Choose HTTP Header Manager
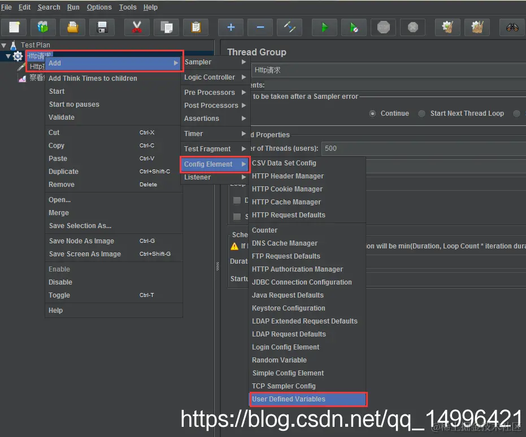This screenshot has width=526, height=437. (307, 176)
